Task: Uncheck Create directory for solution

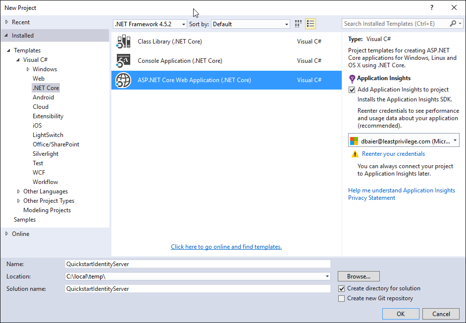Action: coord(342,288)
